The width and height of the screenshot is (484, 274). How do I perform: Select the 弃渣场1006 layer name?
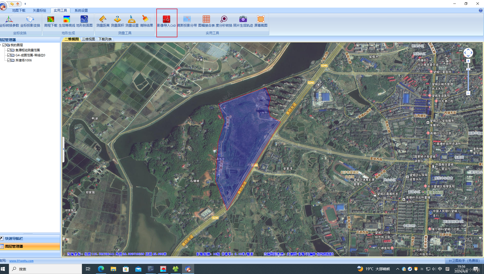coord(24,60)
